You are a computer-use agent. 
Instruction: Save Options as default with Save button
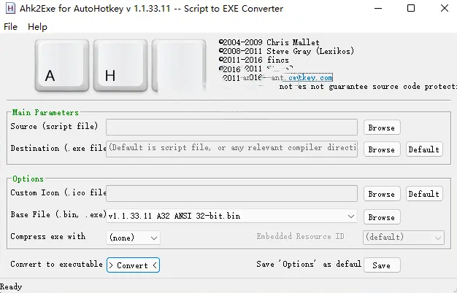click(382, 265)
